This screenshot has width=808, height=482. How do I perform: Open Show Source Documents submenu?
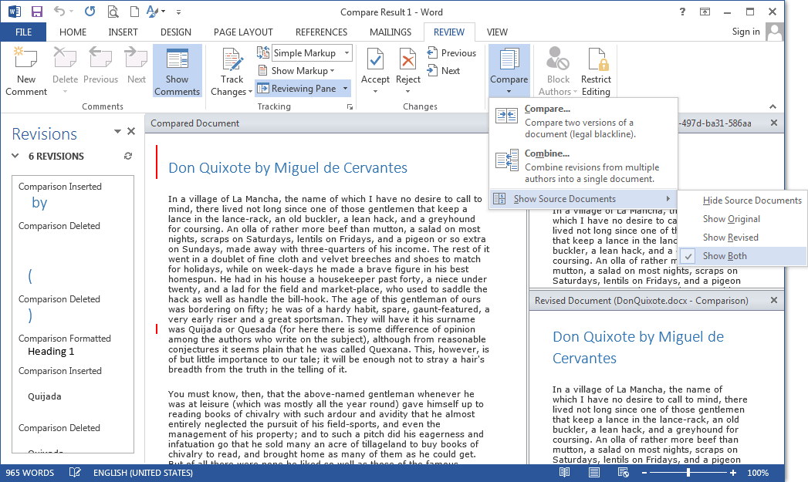583,199
